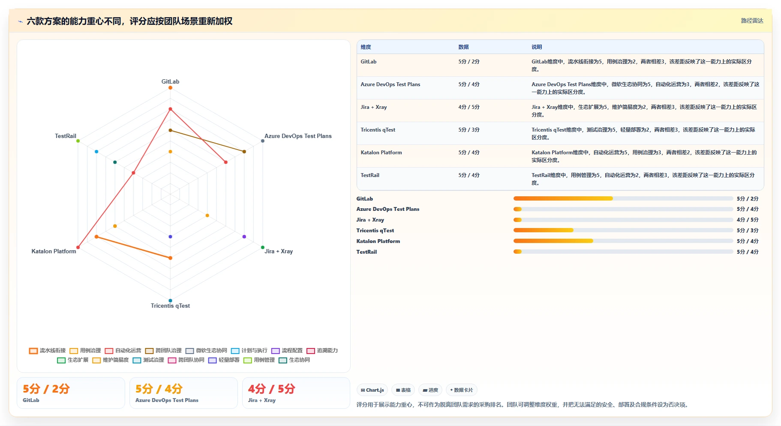Select the Tricentis qTest table row name
This screenshot has width=781, height=426.
pos(378,130)
